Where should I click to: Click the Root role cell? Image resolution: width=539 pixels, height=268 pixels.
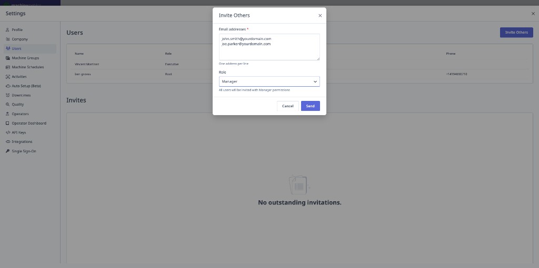(168, 74)
